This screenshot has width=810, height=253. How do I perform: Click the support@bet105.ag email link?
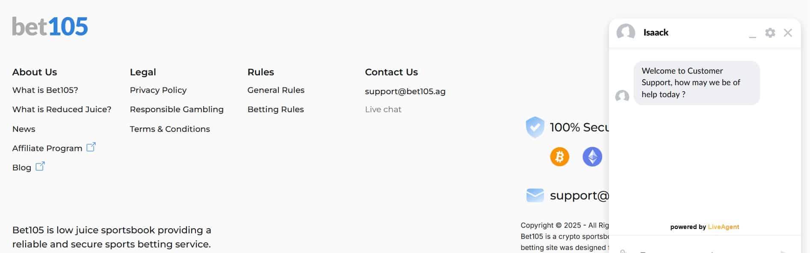[x=405, y=92]
